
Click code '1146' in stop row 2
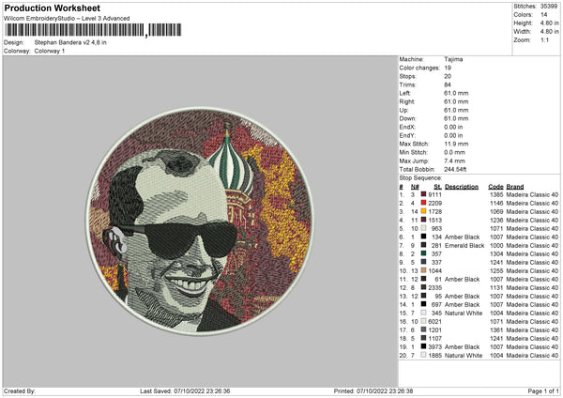pyautogui.click(x=496, y=203)
